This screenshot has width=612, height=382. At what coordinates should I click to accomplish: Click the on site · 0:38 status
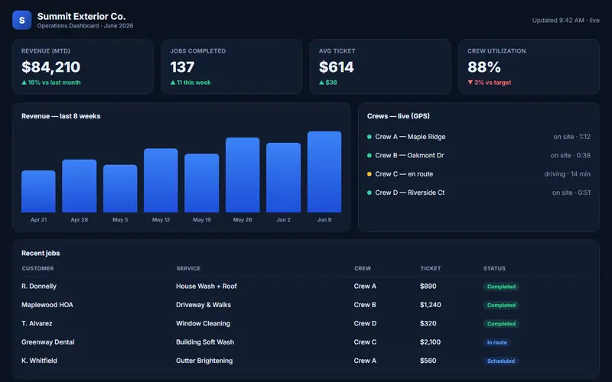pyautogui.click(x=571, y=156)
